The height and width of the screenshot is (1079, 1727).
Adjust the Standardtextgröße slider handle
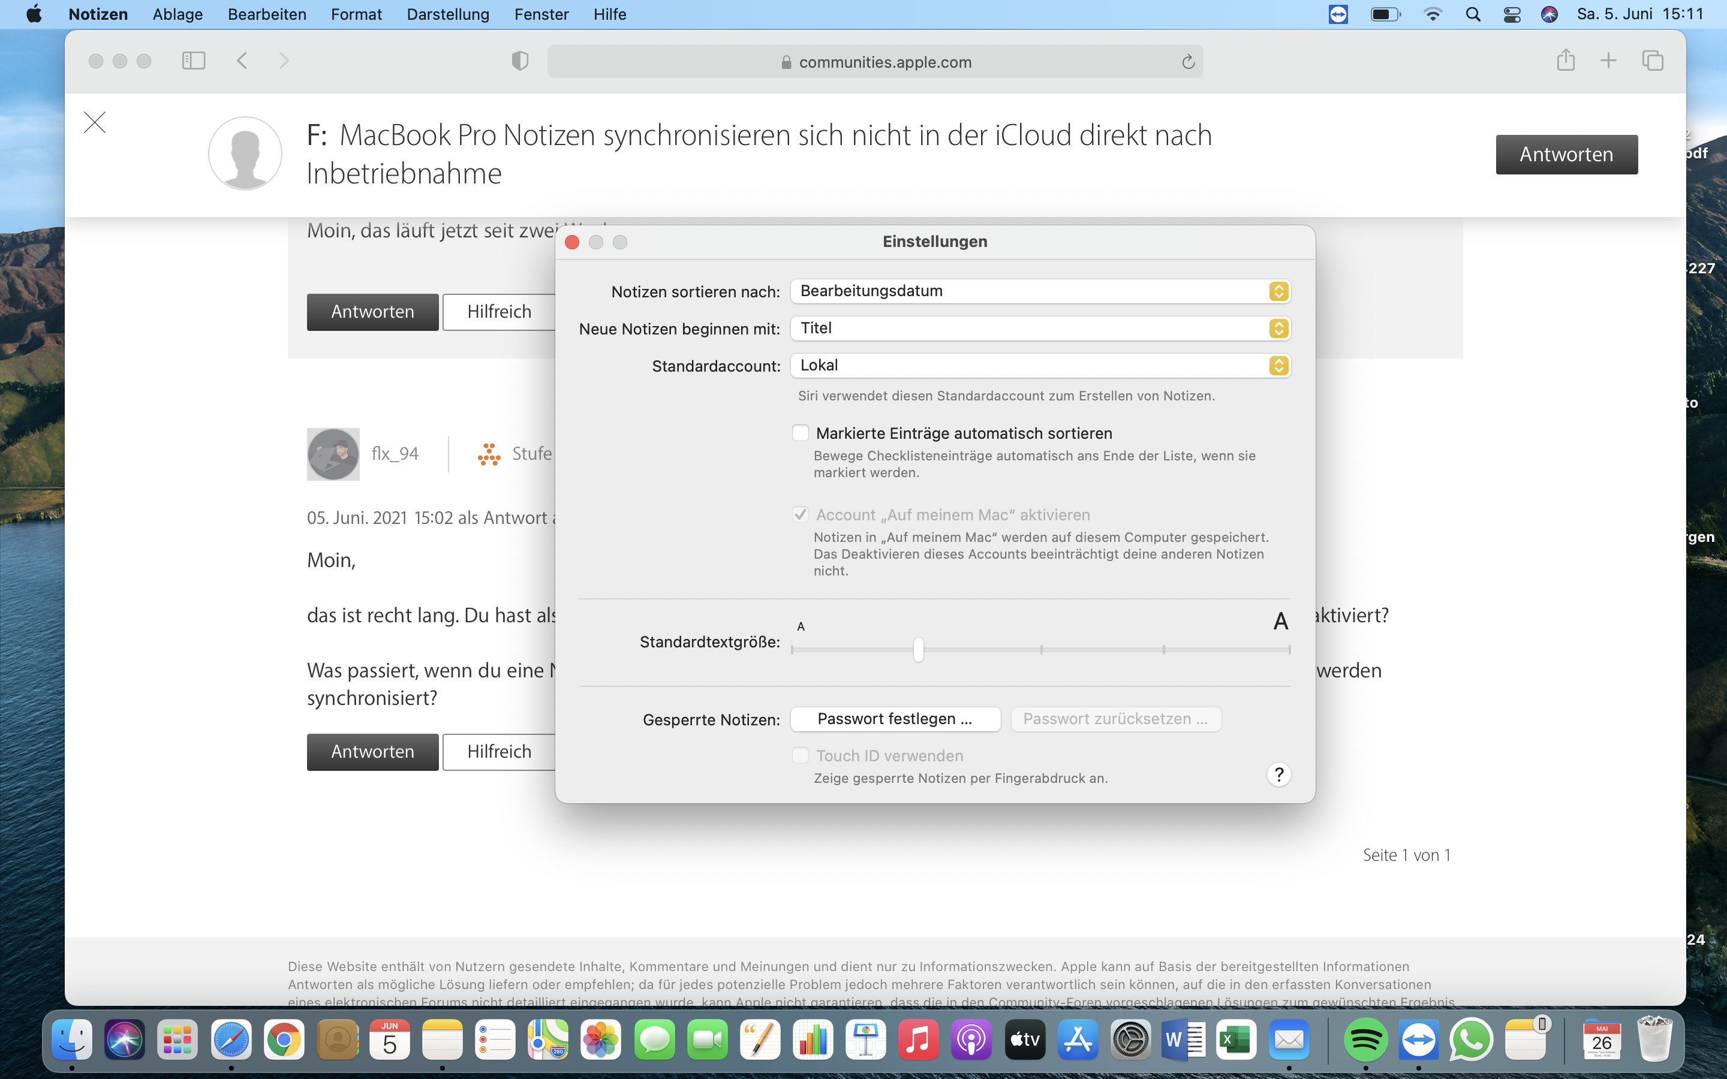tap(917, 649)
